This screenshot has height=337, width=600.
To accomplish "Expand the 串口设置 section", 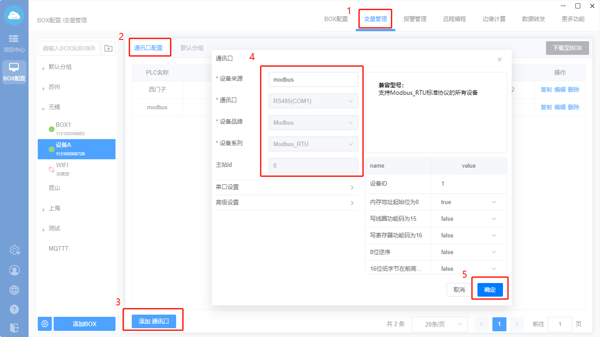I will click(x=287, y=187).
